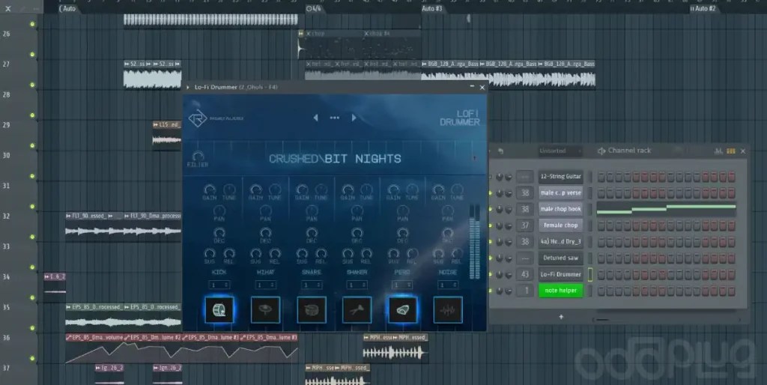Select the 12-String Guitar channel button
The height and width of the screenshot is (385, 767).
tap(560, 177)
